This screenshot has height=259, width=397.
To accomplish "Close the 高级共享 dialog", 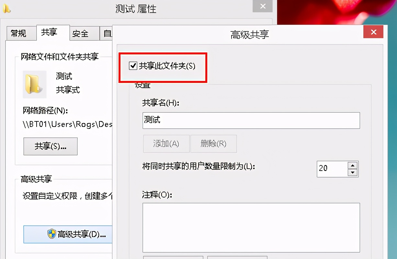I will click(373, 32).
